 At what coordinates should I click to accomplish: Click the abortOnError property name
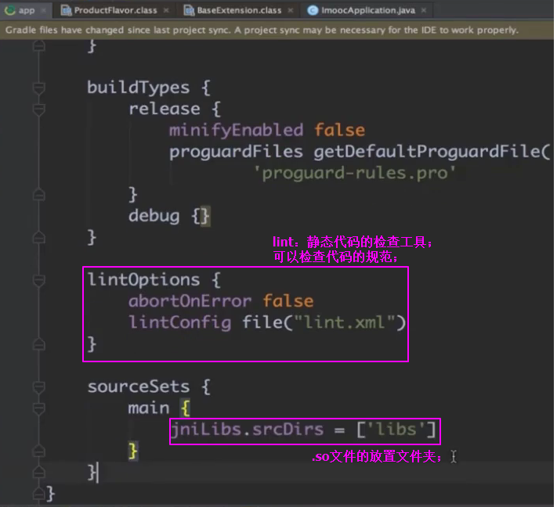click(x=190, y=301)
